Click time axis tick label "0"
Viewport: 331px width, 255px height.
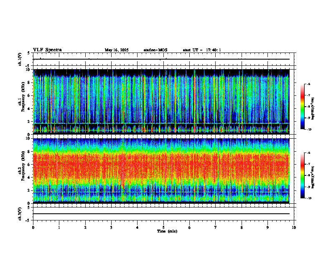33,227
